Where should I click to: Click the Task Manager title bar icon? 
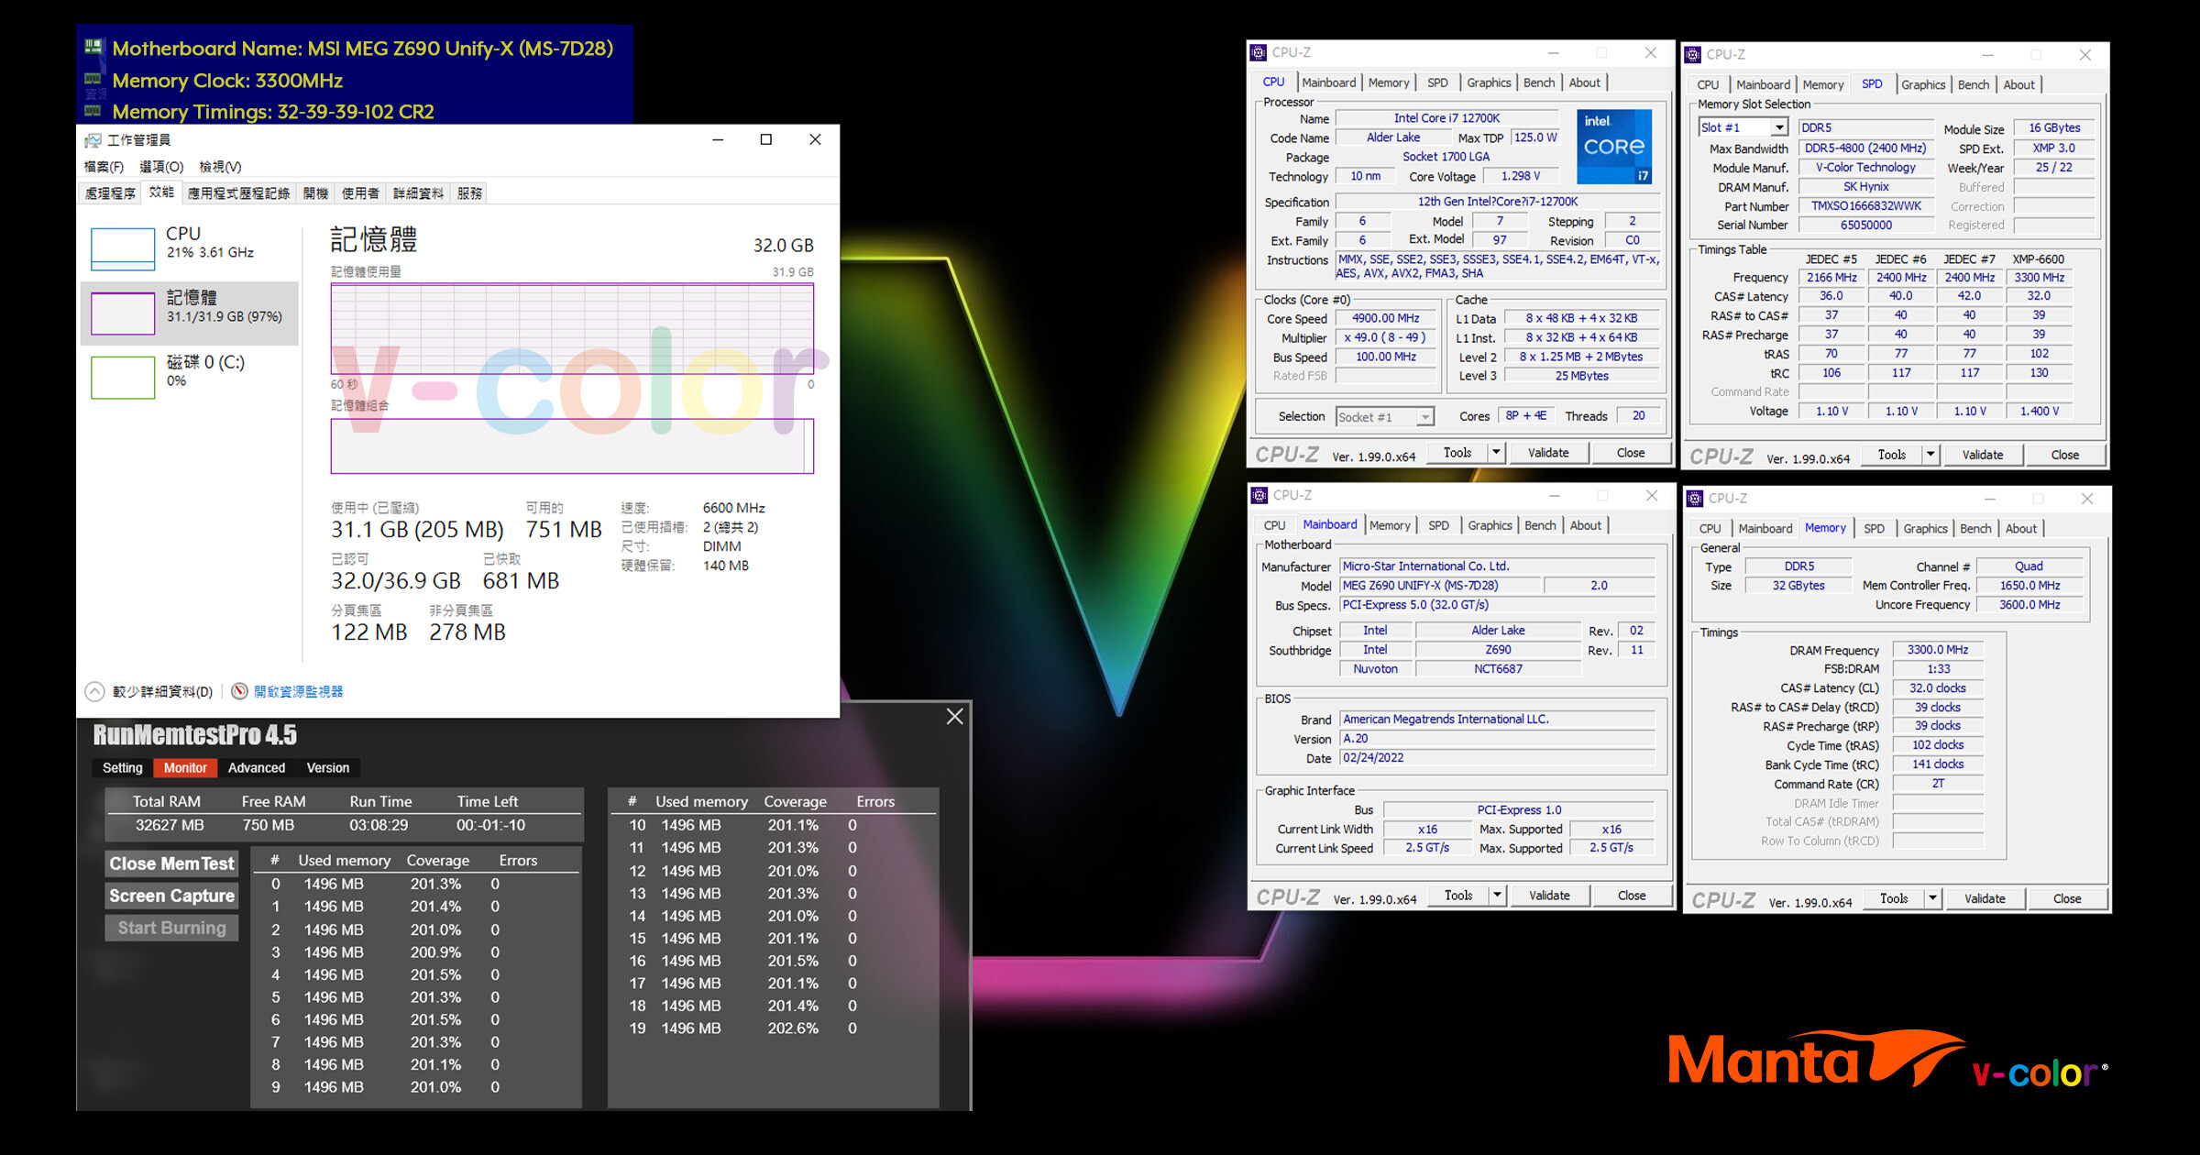click(93, 140)
